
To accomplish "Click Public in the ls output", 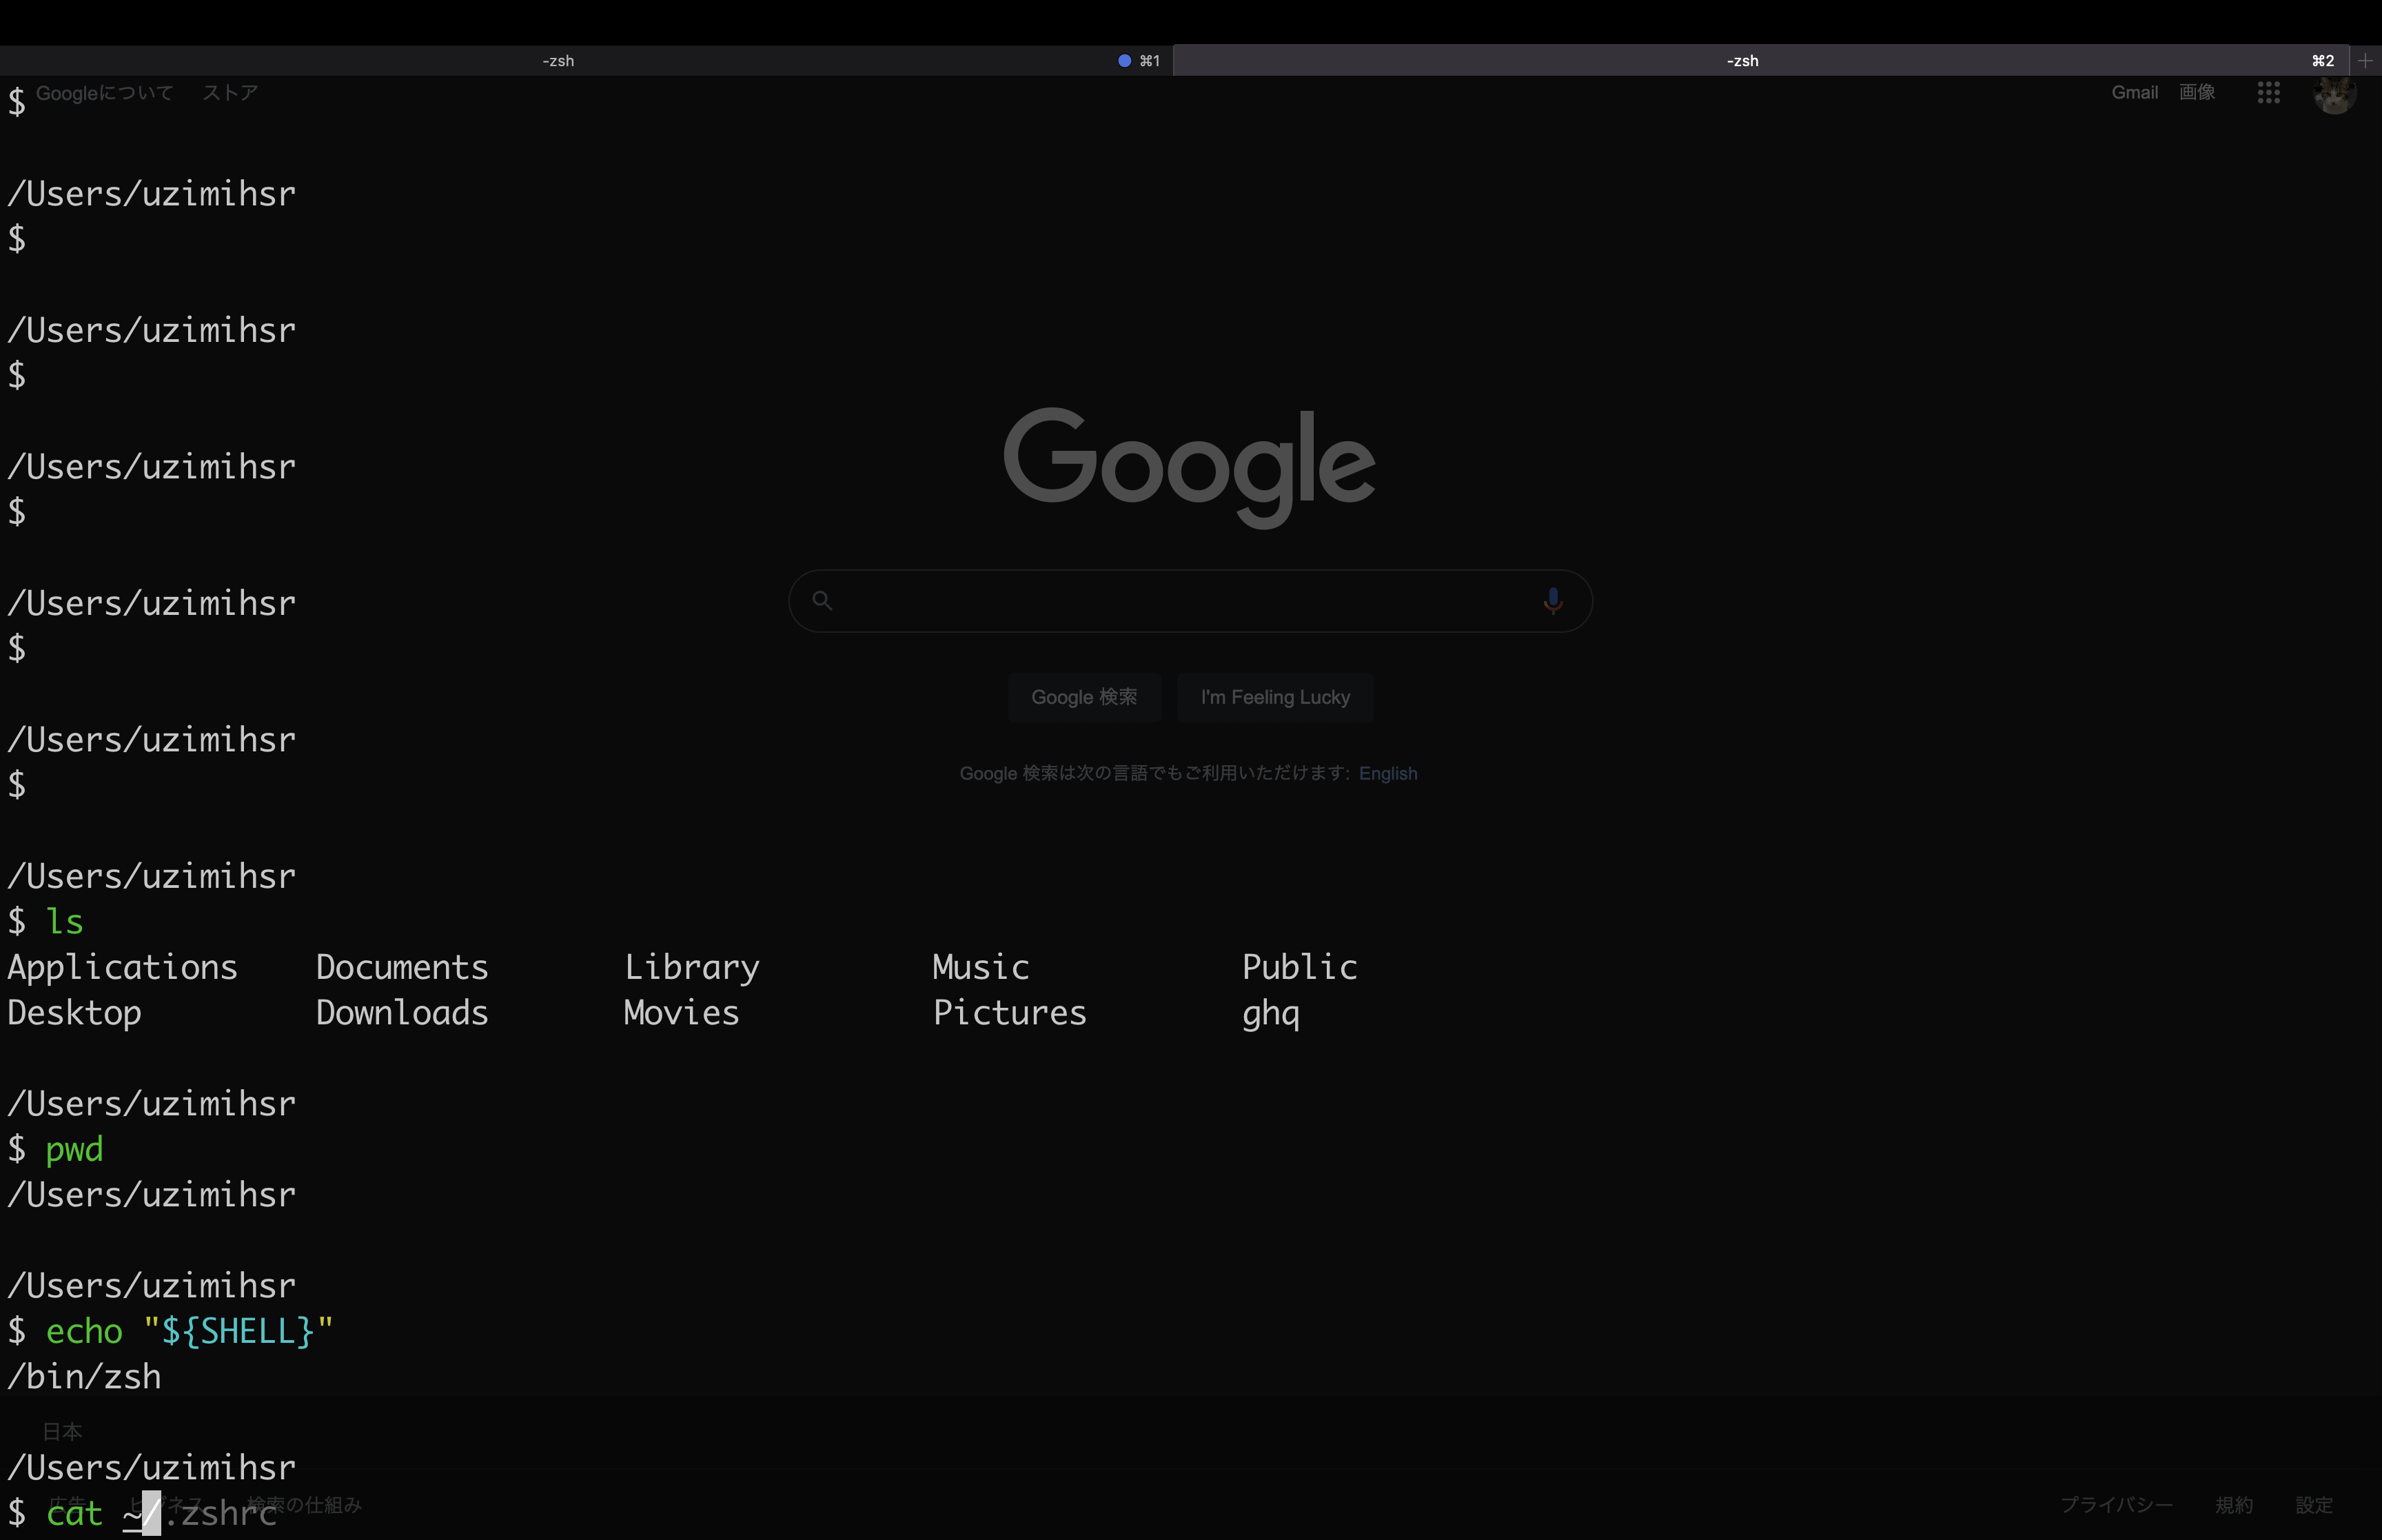I will coord(1299,967).
